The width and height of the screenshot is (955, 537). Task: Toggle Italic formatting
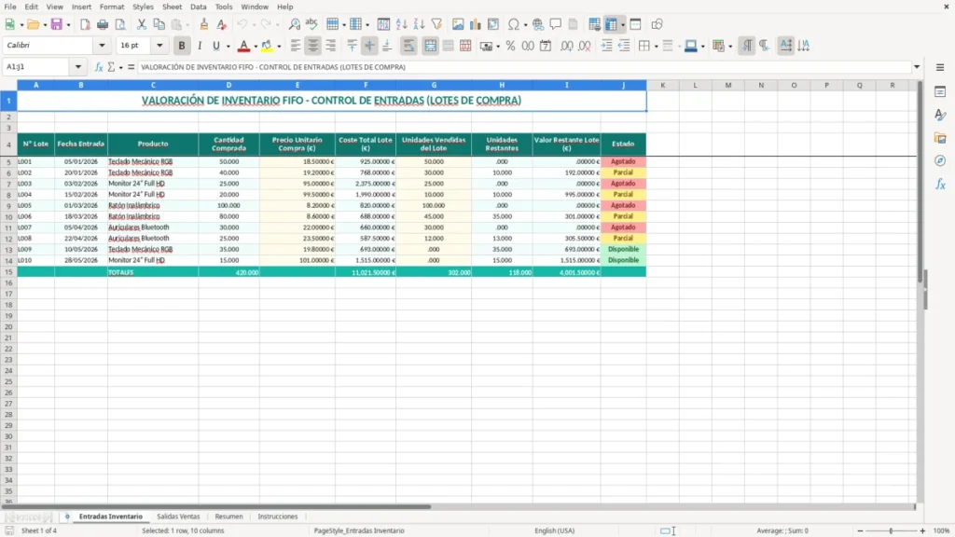tap(200, 46)
